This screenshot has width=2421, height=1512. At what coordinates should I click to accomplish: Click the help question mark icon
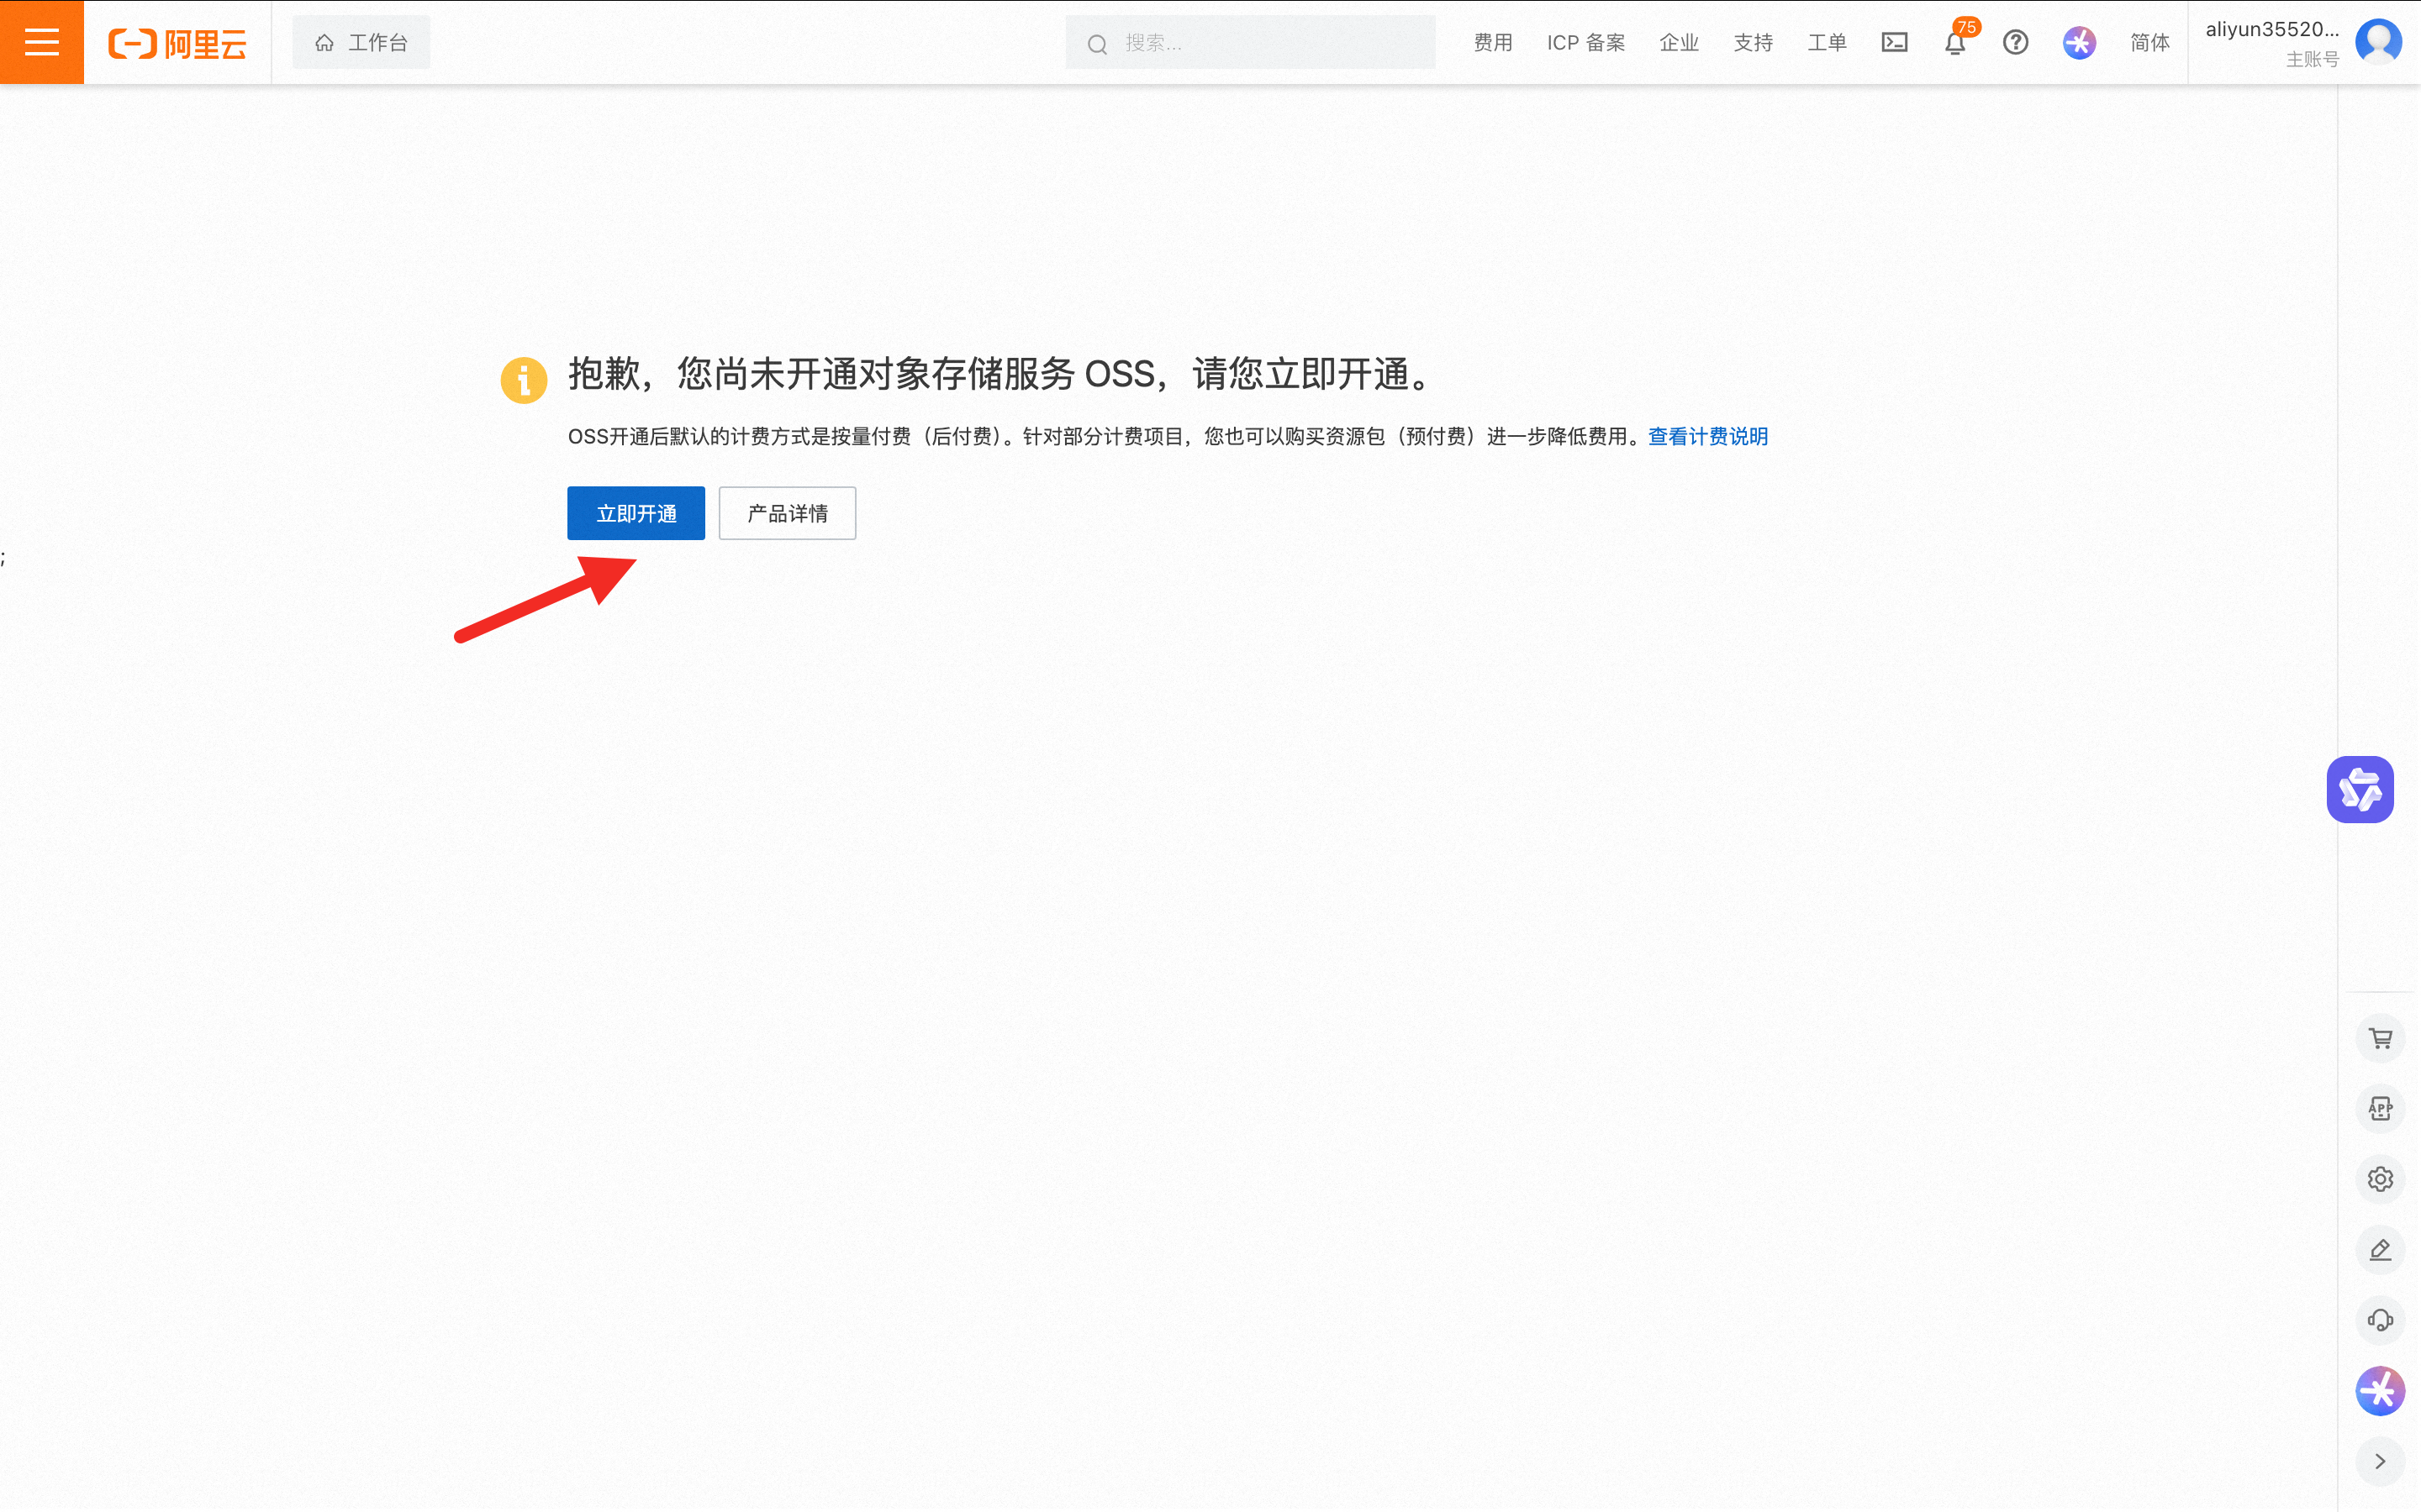[x=2015, y=42]
